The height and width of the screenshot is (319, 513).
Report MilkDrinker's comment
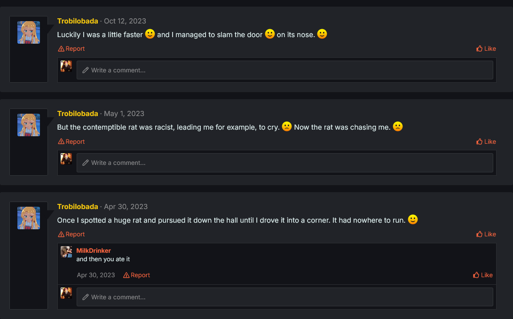click(x=137, y=275)
